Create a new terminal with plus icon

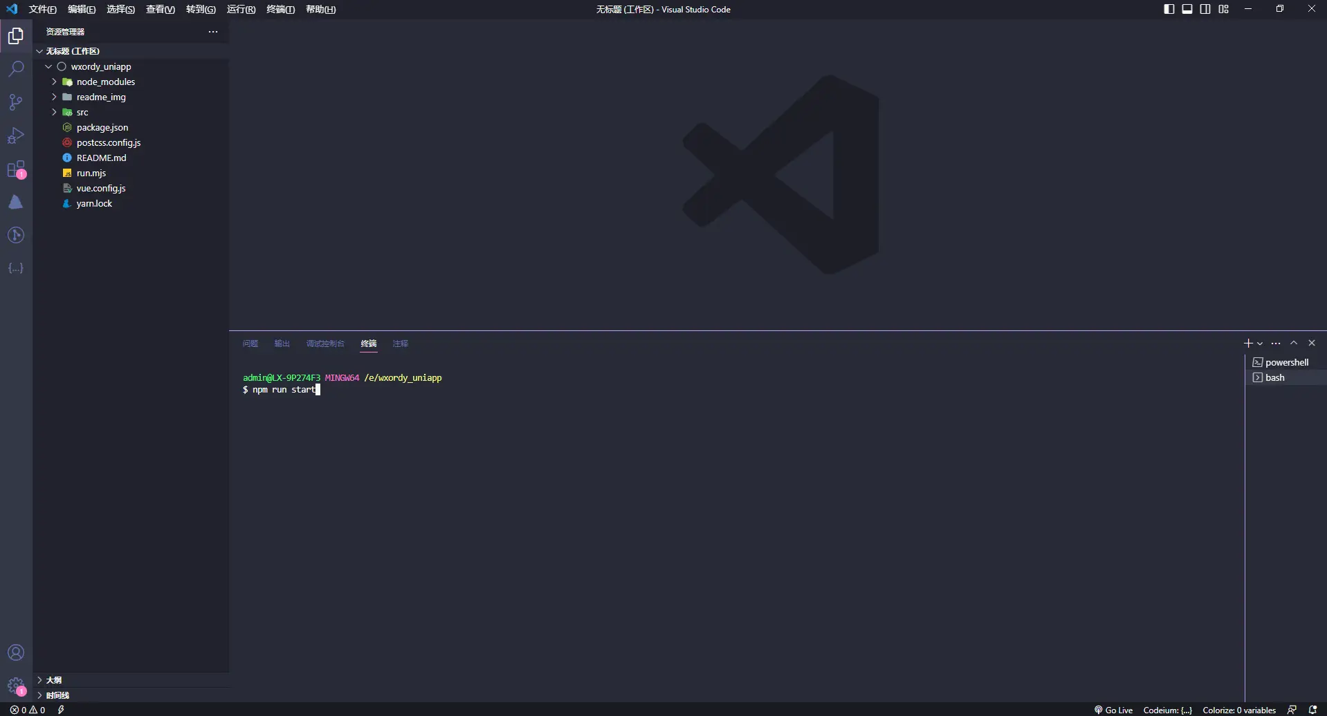[1248, 343]
